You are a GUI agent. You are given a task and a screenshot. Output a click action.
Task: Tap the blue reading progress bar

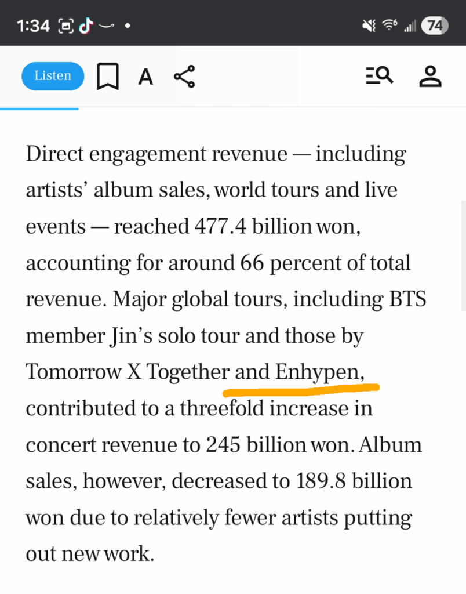tap(39, 108)
